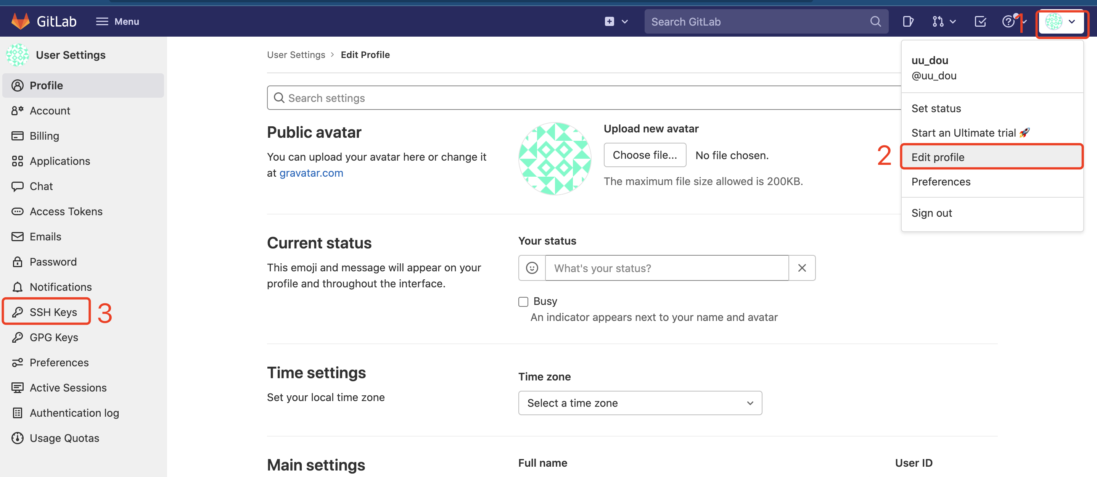Click the Billing card icon
The width and height of the screenshot is (1097, 477).
(18, 136)
